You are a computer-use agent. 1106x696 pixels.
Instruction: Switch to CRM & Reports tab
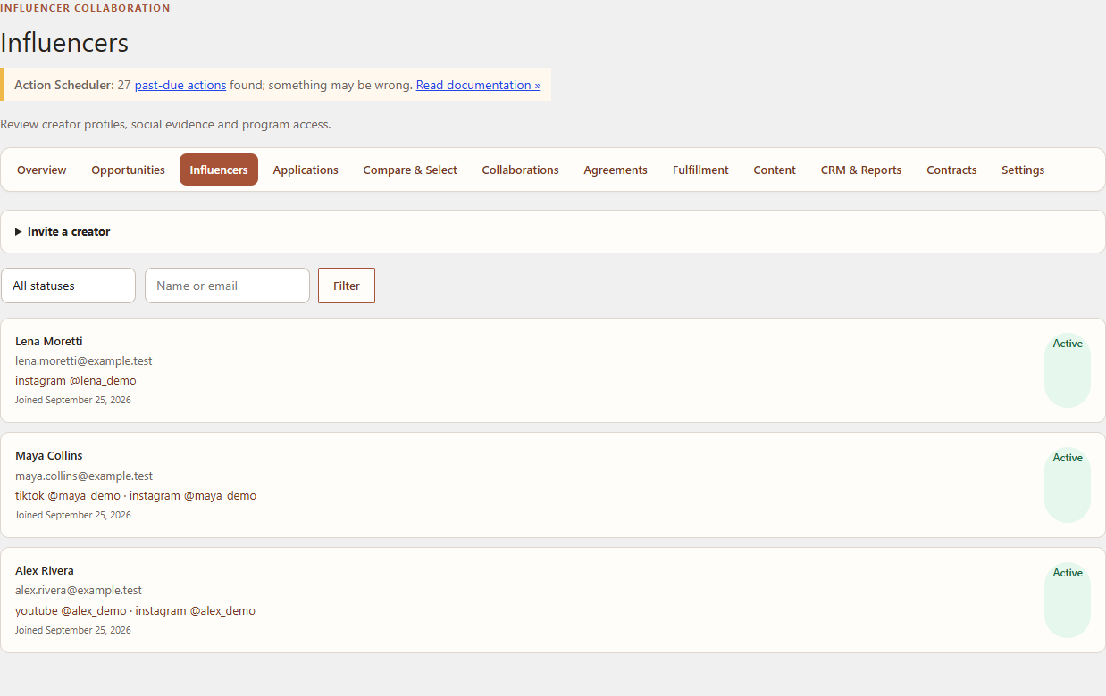click(x=861, y=170)
